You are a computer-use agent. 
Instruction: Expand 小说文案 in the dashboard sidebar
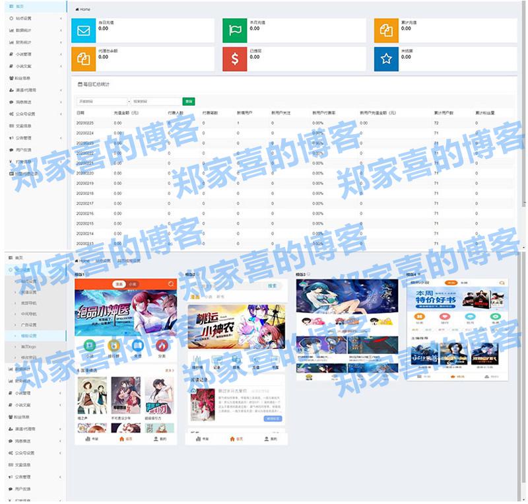tap(36, 66)
